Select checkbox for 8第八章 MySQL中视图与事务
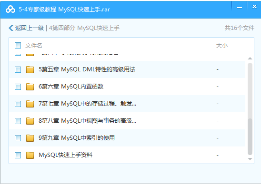The width and height of the screenshot is (261, 185). pos(18,121)
